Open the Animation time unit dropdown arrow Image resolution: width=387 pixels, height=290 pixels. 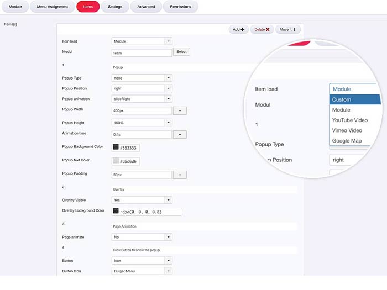coord(180,134)
